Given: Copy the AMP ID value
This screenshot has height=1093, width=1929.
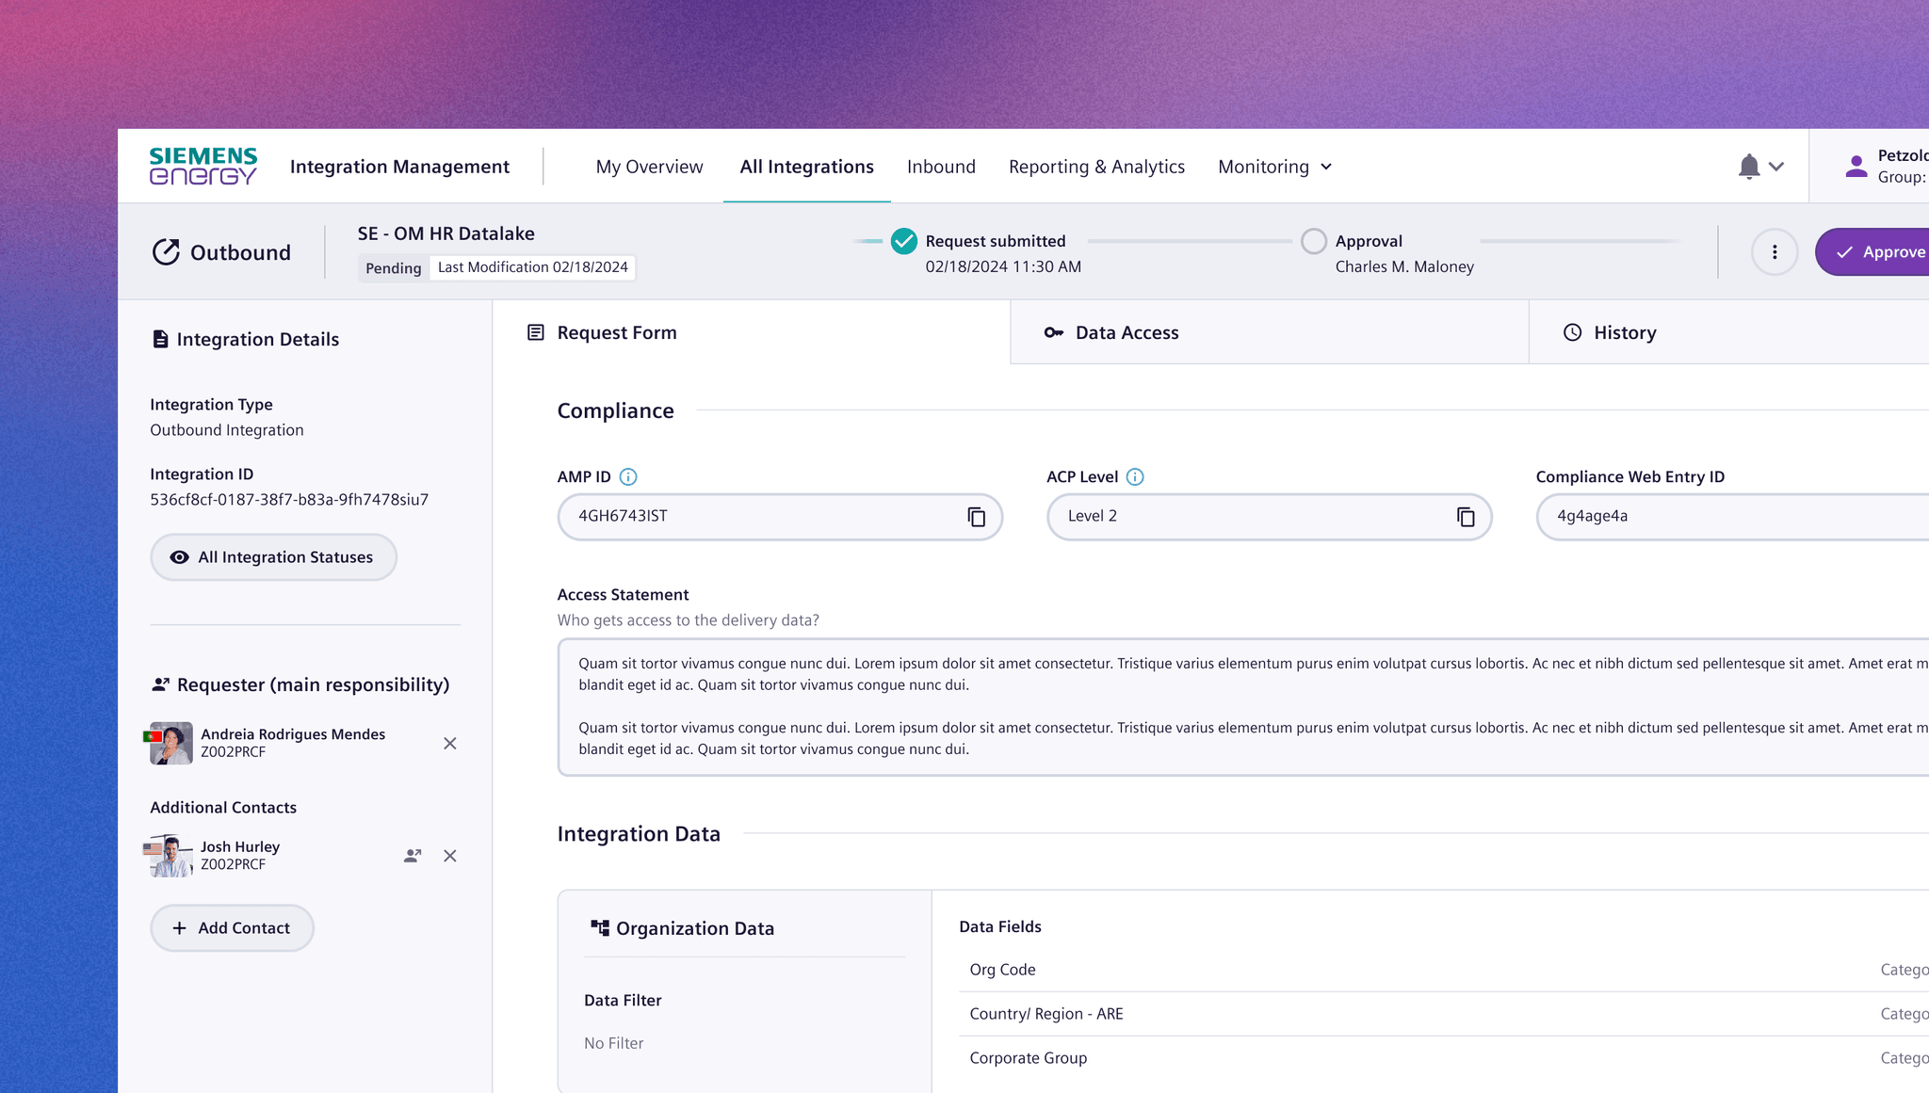Looking at the screenshot, I should click(x=976, y=517).
